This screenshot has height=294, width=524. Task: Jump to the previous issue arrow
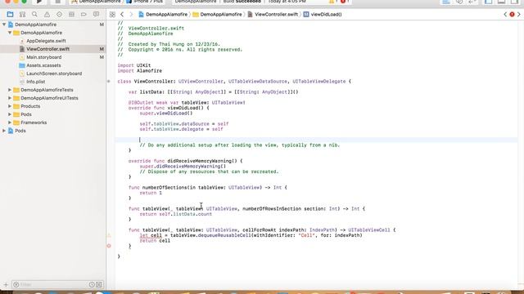505,15
